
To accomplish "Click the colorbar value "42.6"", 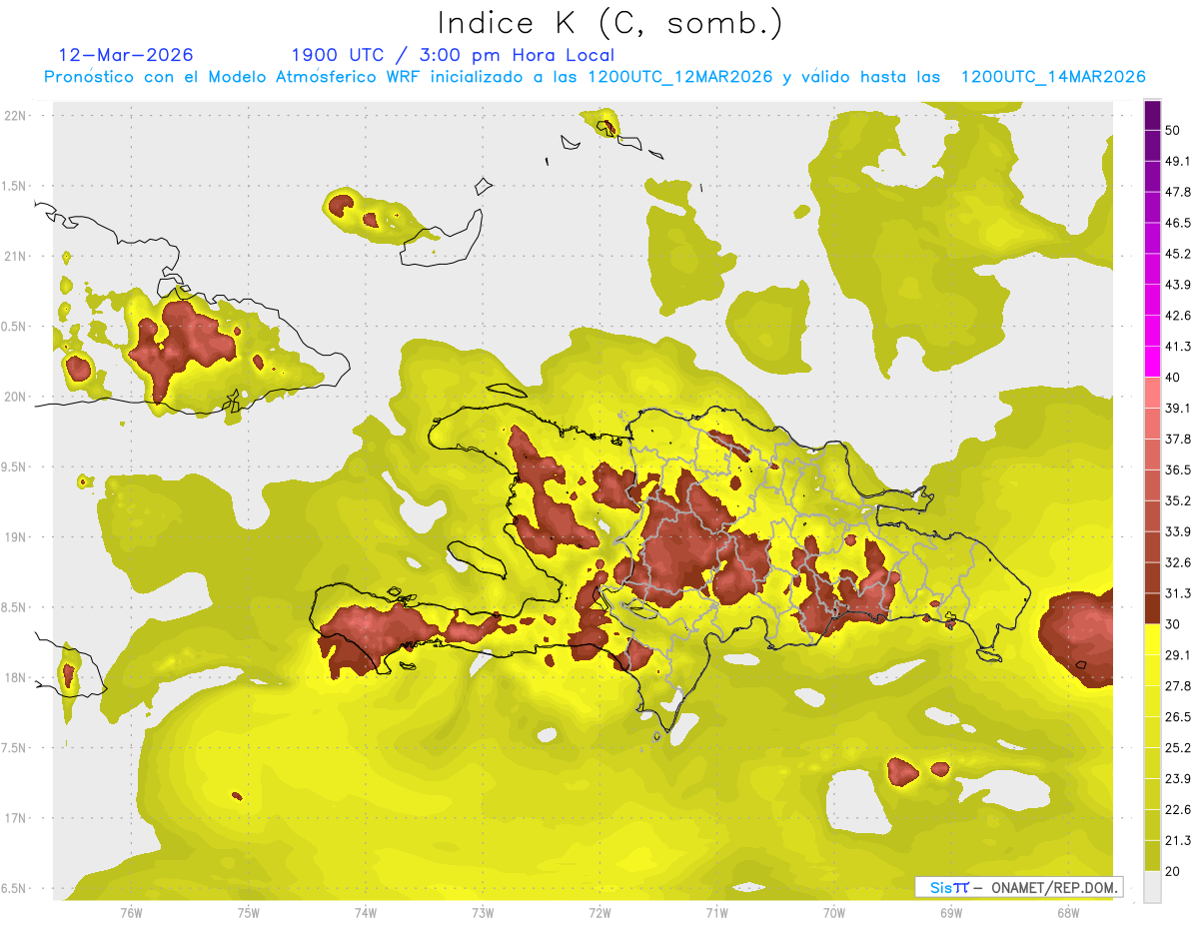I will click(1178, 316).
